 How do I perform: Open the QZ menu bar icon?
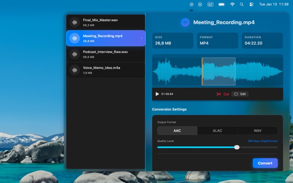(210, 4)
